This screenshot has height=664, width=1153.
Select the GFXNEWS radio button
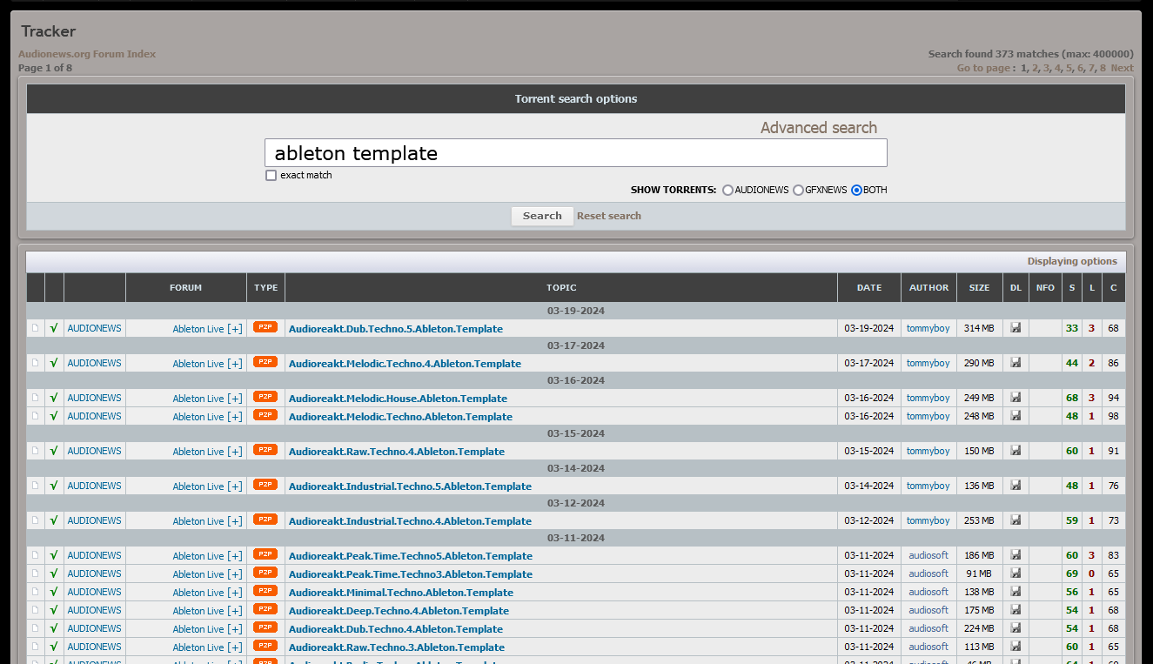click(x=798, y=190)
